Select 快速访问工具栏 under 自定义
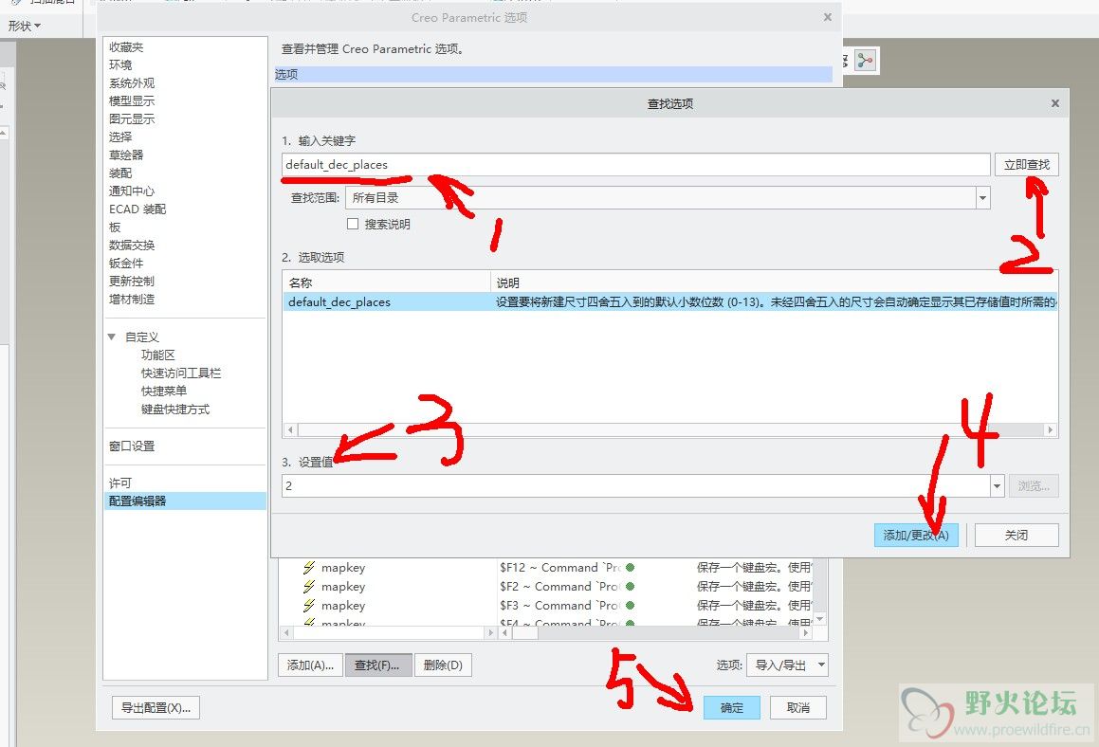Viewport: 1099px width, 747px height. 181,373
